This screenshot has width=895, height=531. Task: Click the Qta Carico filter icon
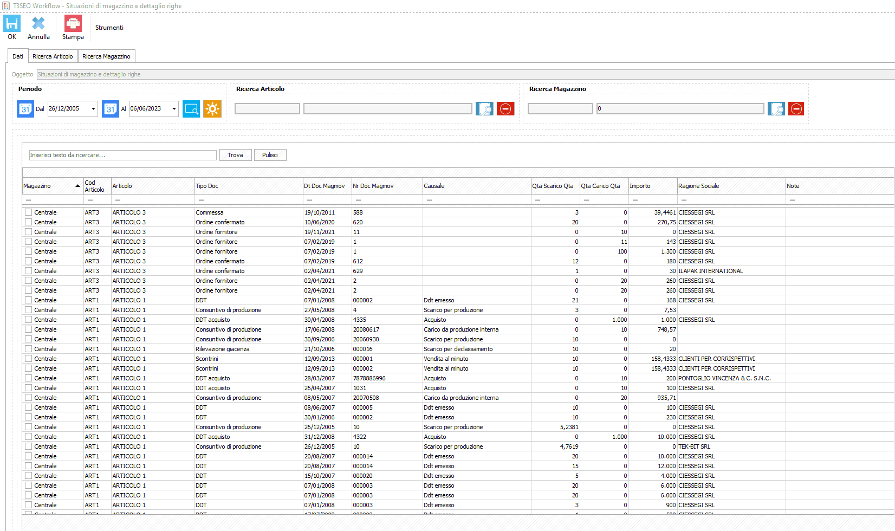586,200
